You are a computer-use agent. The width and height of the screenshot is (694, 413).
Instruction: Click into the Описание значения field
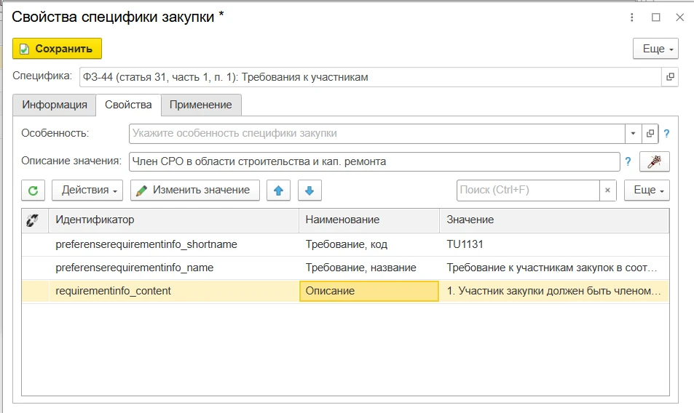[374, 161]
